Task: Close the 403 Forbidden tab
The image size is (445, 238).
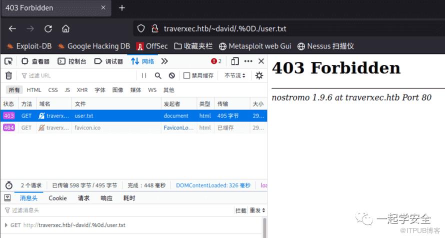Action: click(x=103, y=7)
